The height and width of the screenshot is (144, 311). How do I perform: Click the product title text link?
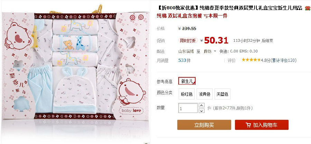(229, 8)
